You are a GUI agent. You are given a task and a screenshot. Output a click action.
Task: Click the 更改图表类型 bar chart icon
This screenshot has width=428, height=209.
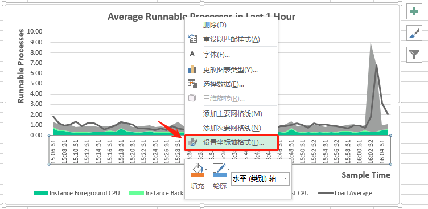click(x=192, y=69)
